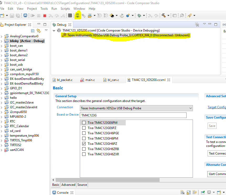This screenshot has width=226, height=195.
Task: Switch to the Source bottom tab
Action: tap(82, 185)
